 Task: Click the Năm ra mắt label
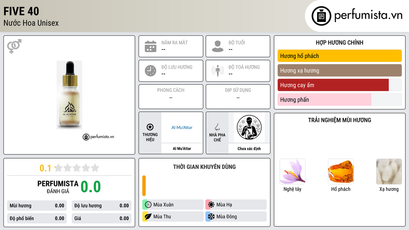point(175,42)
